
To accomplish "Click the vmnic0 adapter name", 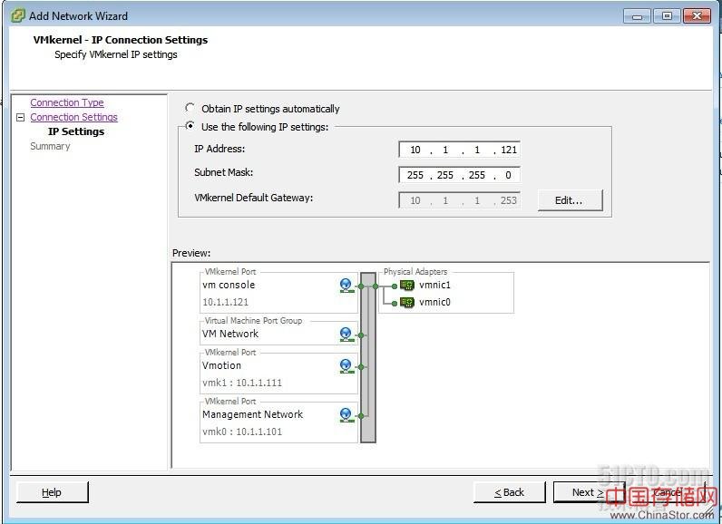I will coord(434,302).
